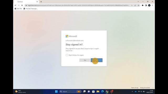
Task: Click the address bar URL field
Action: click(78, 5)
